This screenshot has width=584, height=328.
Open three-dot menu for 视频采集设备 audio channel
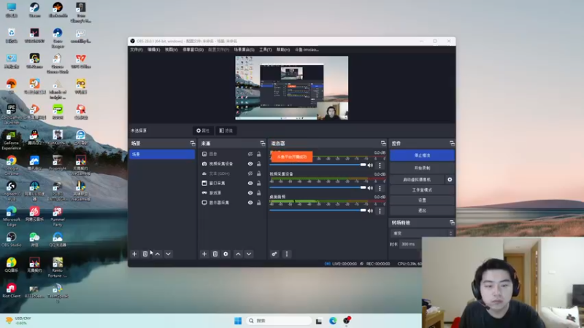[x=380, y=188]
